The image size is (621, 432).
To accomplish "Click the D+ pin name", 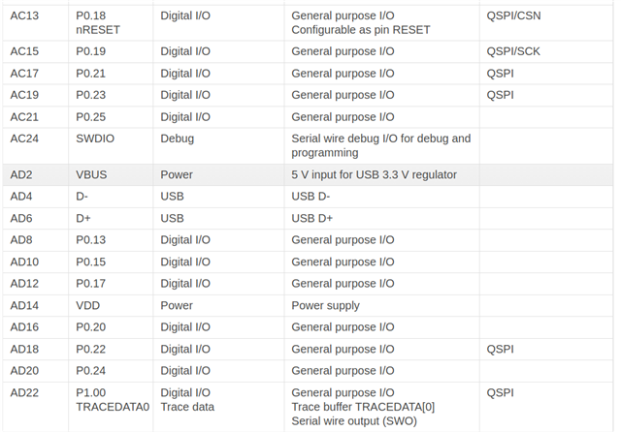I will (x=83, y=218).
